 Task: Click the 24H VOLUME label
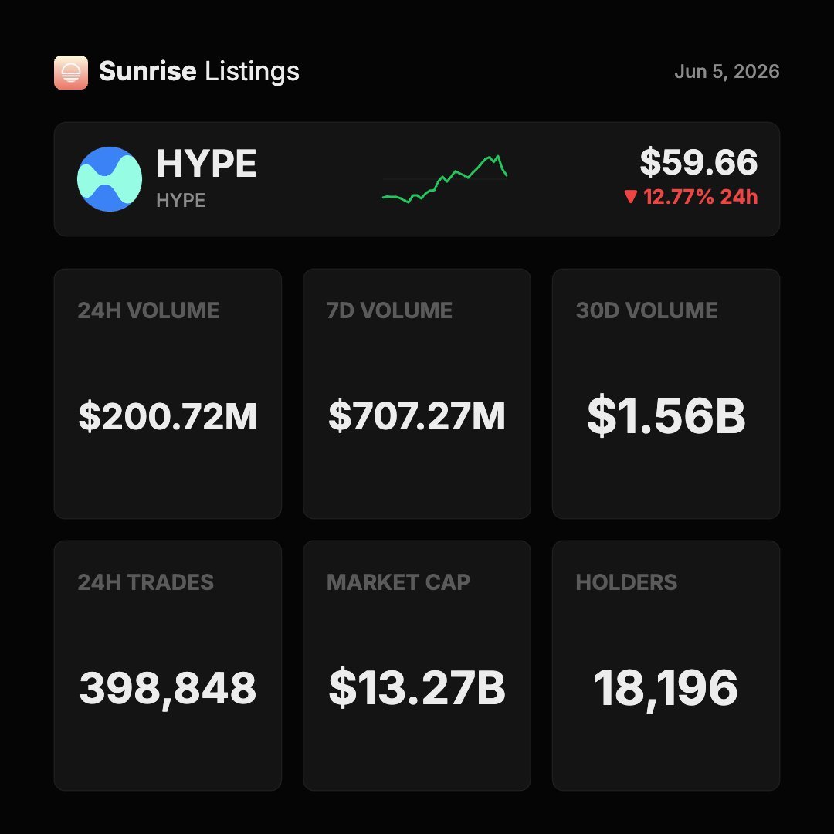click(148, 310)
